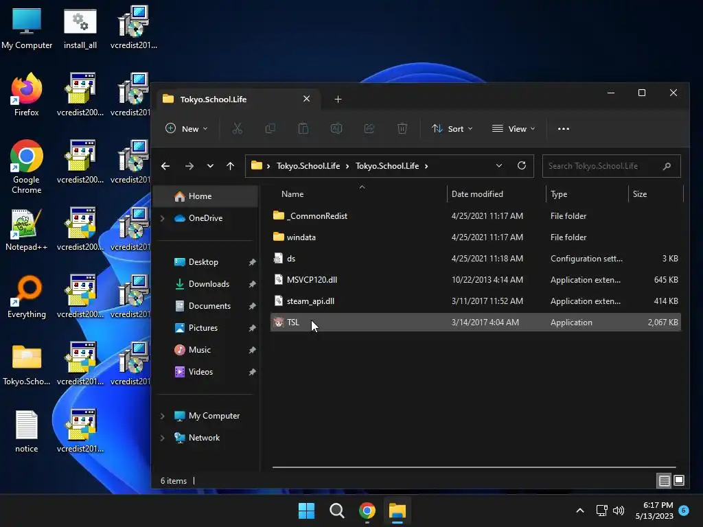Sort by Type column header
This screenshot has width=703, height=527.
tap(588, 194)
